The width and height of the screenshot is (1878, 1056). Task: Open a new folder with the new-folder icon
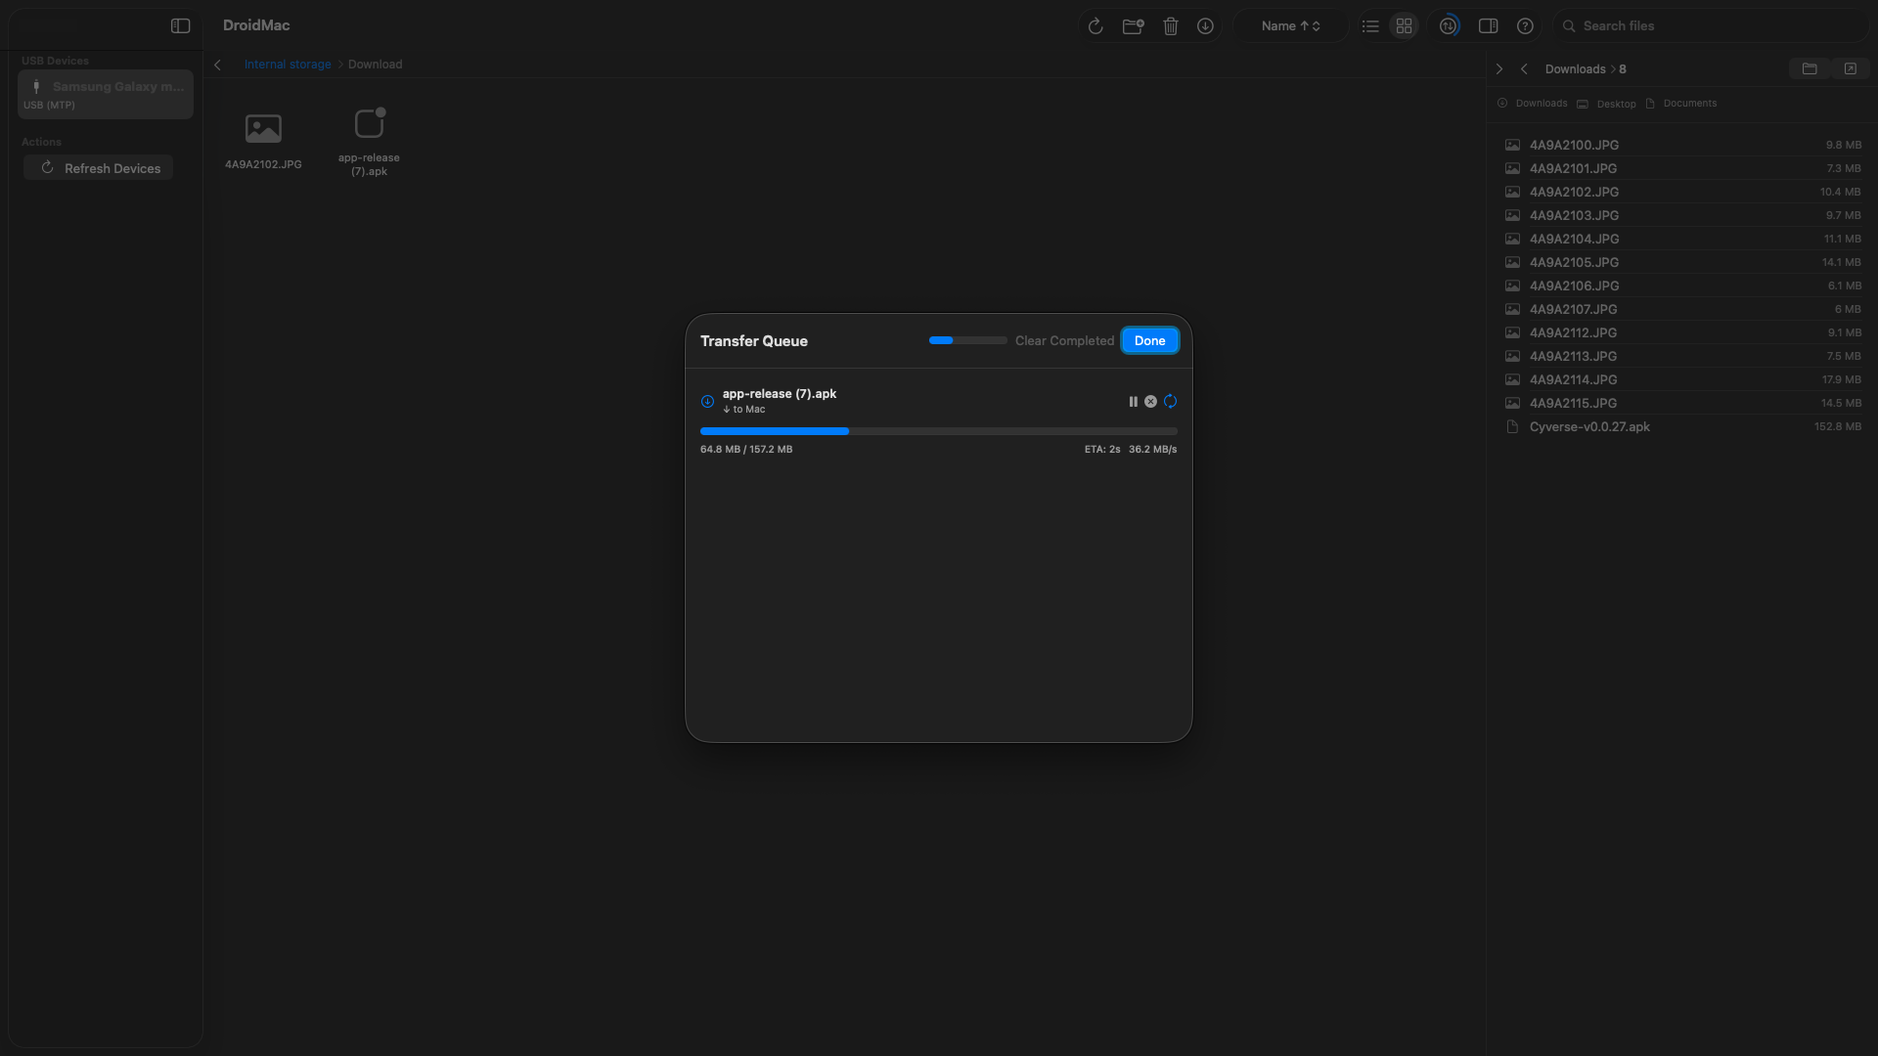coord(1133,25)
